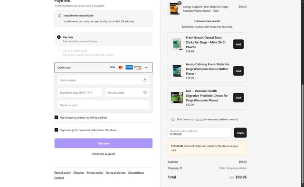Click the page vertical scrollbar
304x187 pixels.
point(302,134)
